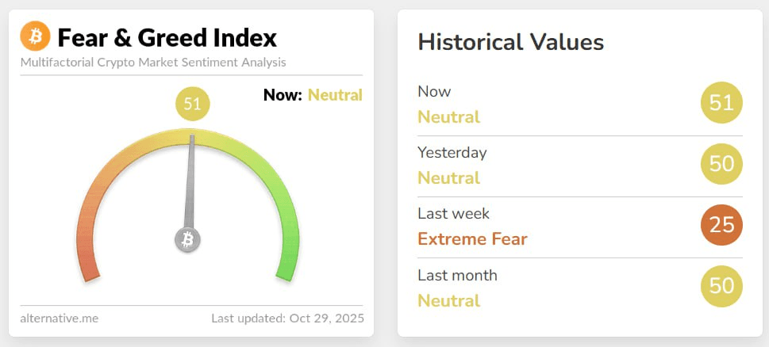Click the yellow 51 circle beside Now
The width and height of the screenshot is (769, 347).
pos(721,103)
